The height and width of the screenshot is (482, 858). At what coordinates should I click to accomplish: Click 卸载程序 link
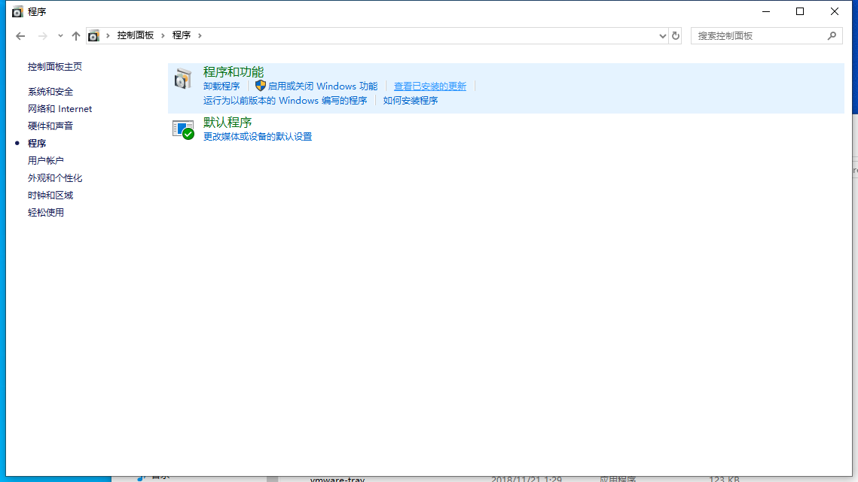(x=221, y=86)
